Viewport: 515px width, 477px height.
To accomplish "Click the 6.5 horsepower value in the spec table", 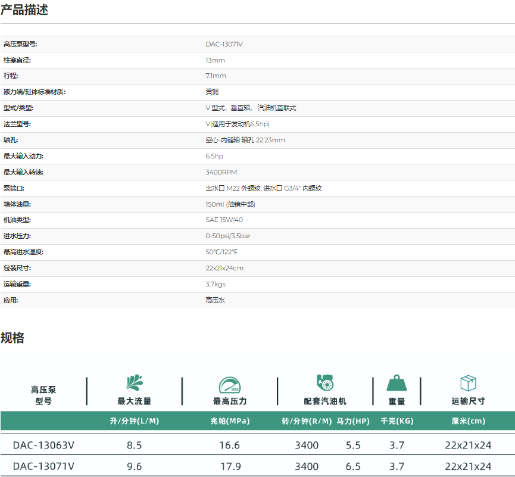I will [353, 466].
